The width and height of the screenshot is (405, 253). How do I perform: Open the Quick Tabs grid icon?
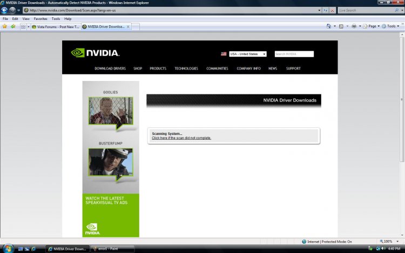click(23, 26)
